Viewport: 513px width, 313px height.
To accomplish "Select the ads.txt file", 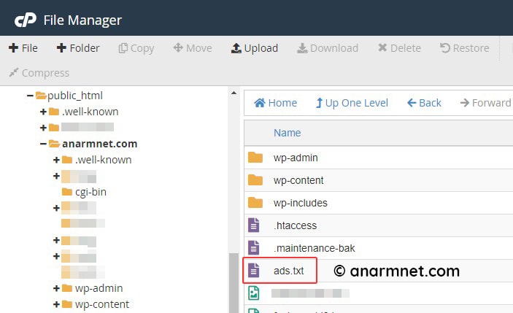I will 288,271.
